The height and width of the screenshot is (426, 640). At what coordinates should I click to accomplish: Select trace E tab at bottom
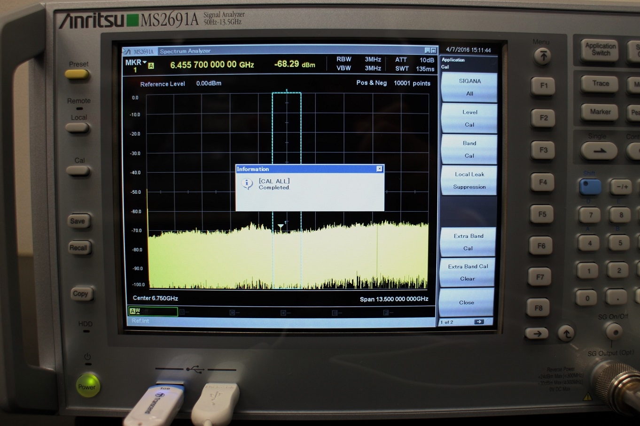[x=336, y=313]
